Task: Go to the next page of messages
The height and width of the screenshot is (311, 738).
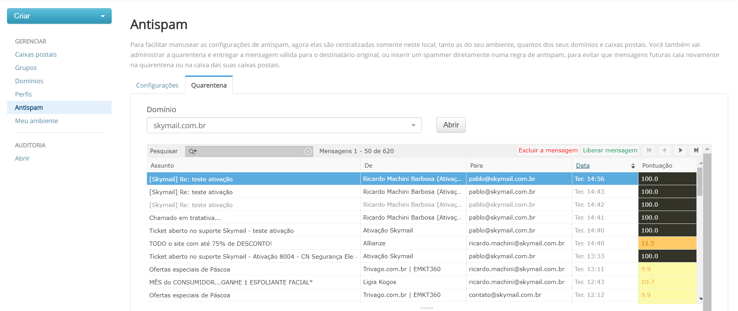Action: pyautogui.click(x=680, y=150)
